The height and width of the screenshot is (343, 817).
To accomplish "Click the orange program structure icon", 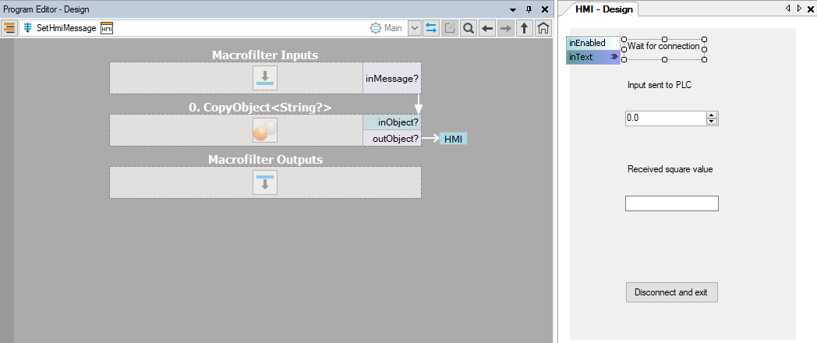I will click(x=10, y=28).
